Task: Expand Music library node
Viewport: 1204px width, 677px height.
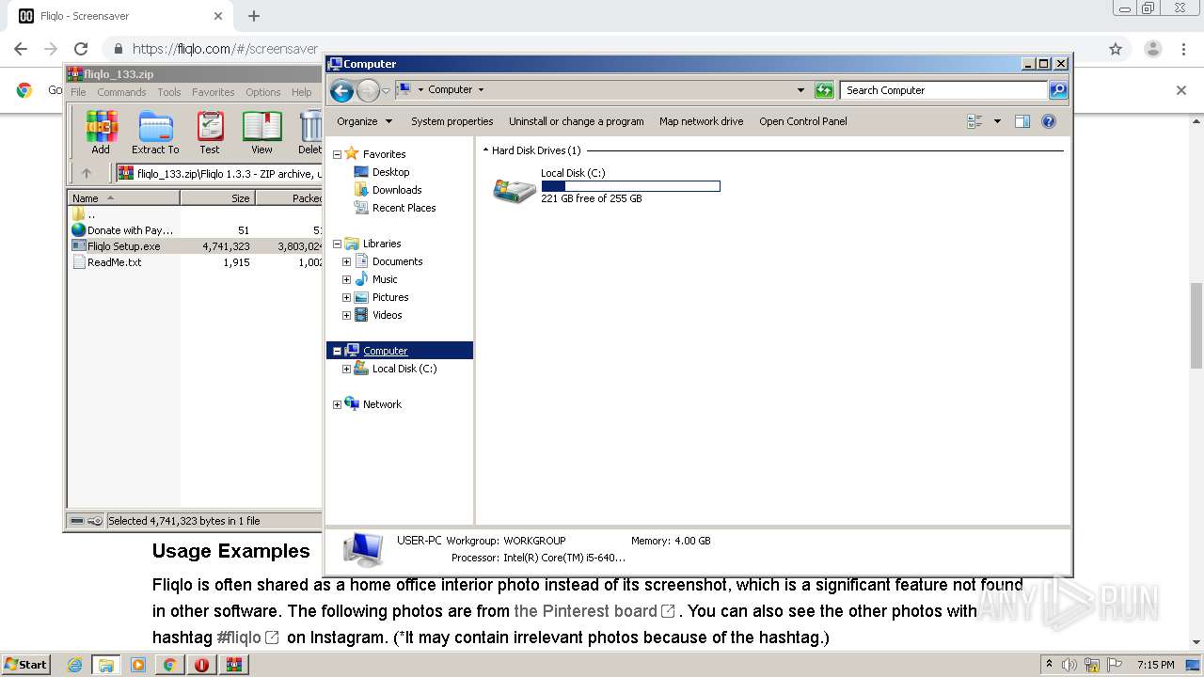Action: click(346, 279)
